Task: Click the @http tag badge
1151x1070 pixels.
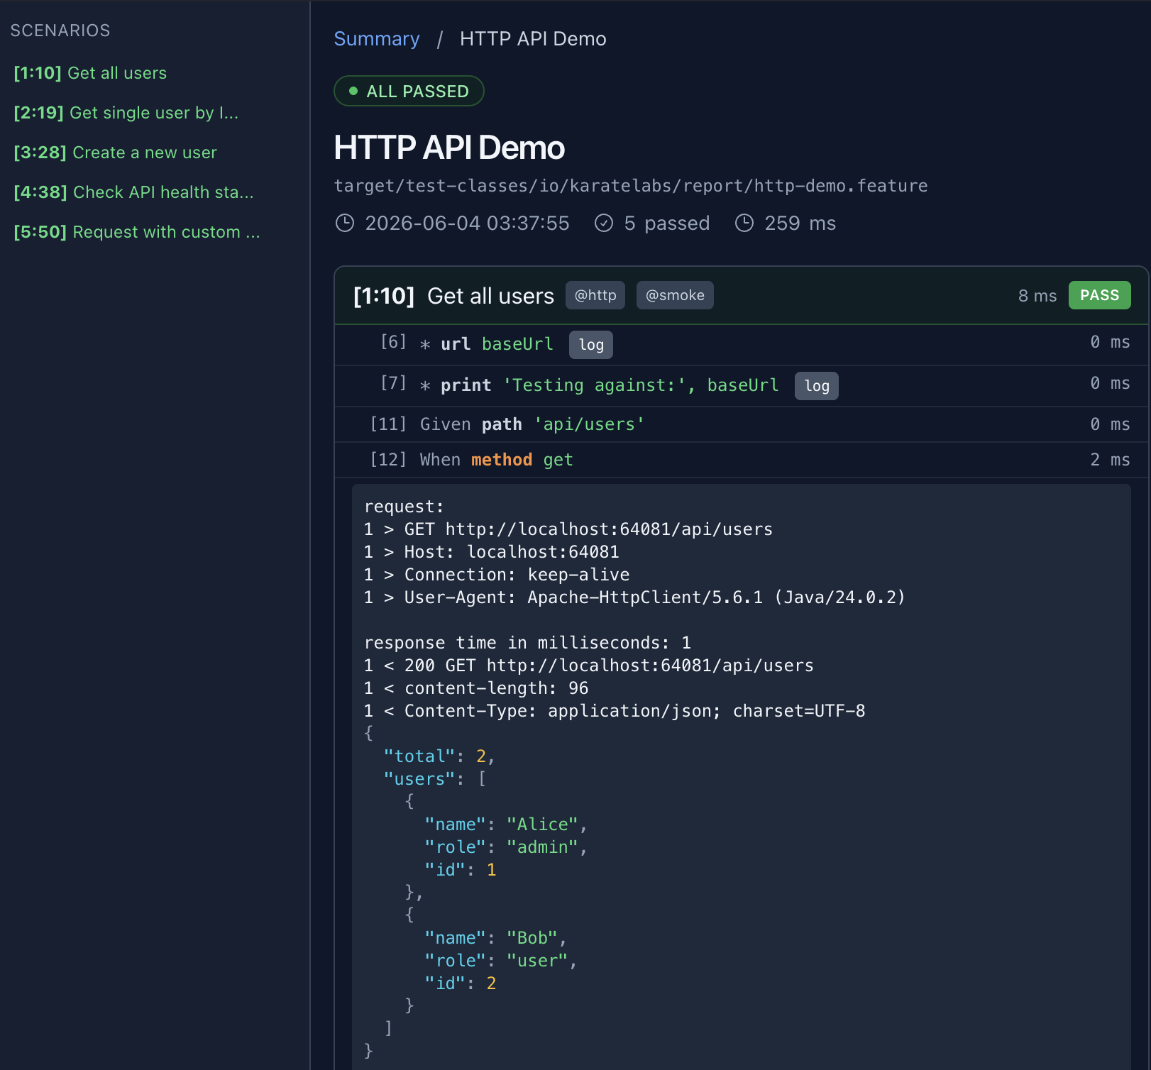Action: (x=595, y=295)
